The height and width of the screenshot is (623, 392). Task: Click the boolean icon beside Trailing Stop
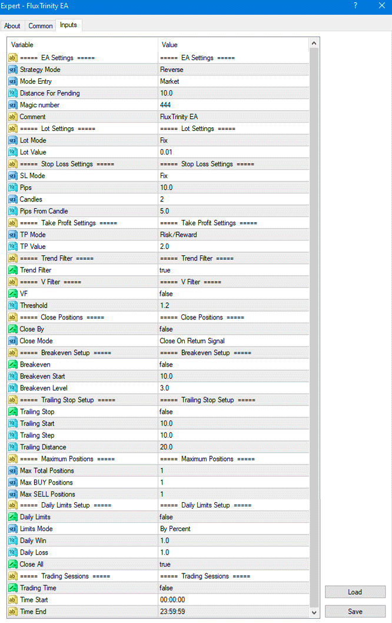click(x=13, y=411)
